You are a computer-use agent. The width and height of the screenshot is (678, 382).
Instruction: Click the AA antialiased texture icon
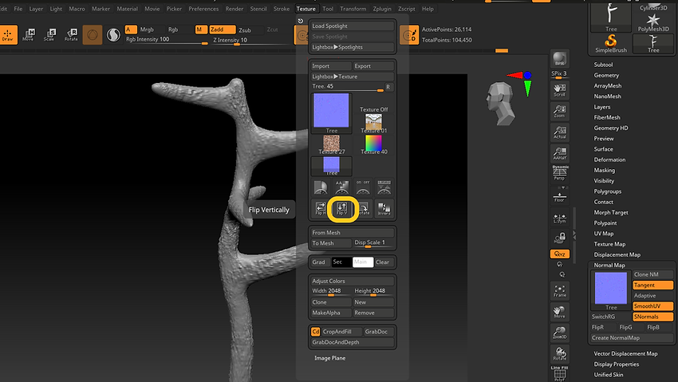[341, 187]
